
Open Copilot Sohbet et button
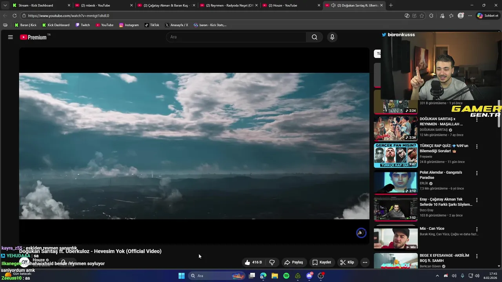488,16
